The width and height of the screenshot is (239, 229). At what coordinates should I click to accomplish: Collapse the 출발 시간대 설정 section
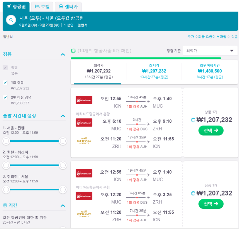tap(63, 116)
